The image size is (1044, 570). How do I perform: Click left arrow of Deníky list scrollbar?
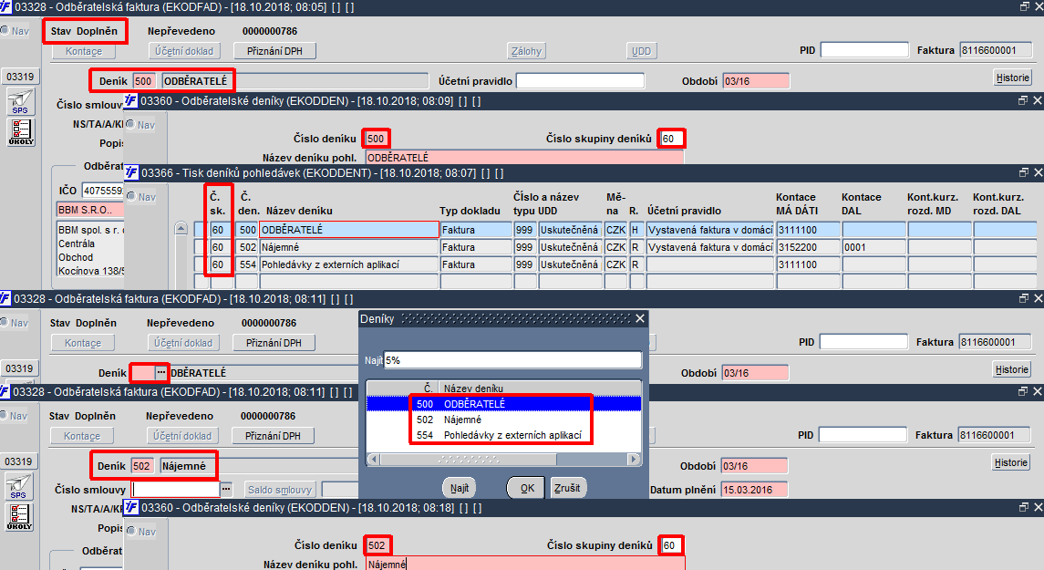pos(374,459)
